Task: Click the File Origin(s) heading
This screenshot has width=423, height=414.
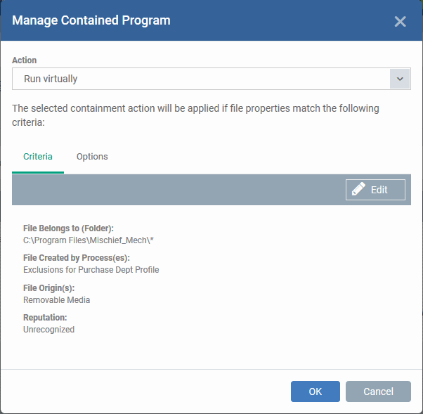Action: pyautogui.click(x=48, y=288)
